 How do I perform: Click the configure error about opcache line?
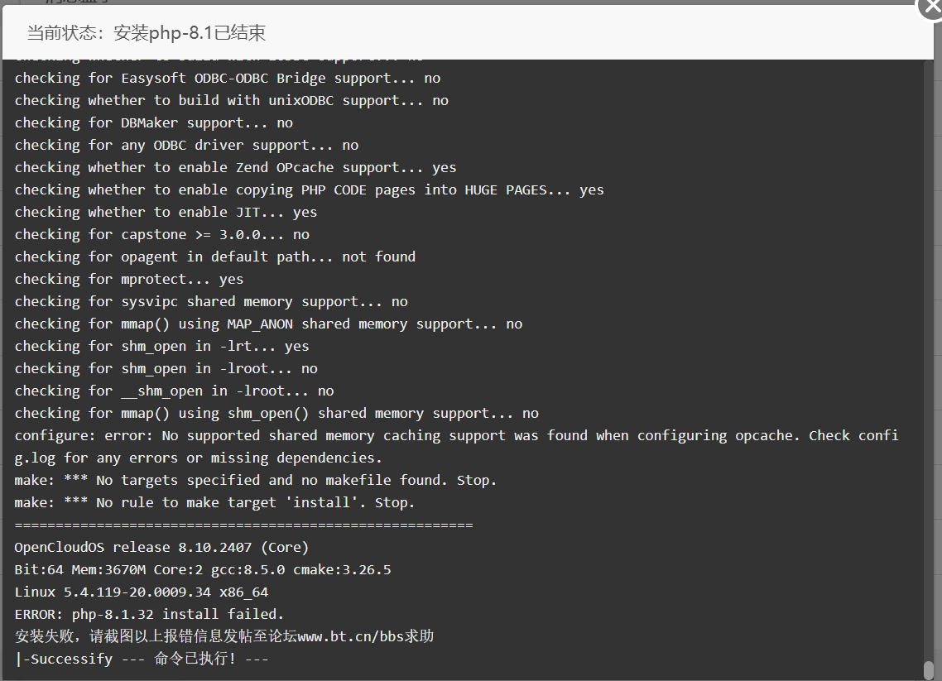[457, 435]
